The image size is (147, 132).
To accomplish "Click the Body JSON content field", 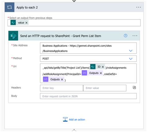I will (x=88, y=96).
